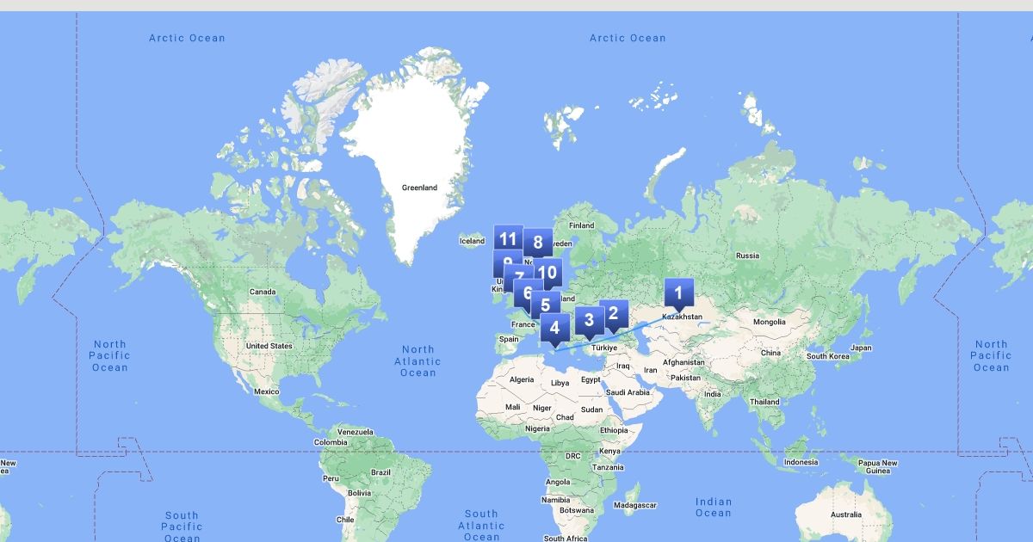This screenshot has width=1033, height=542.
Task: Click map marker number 7
Action: pos(518,277)
